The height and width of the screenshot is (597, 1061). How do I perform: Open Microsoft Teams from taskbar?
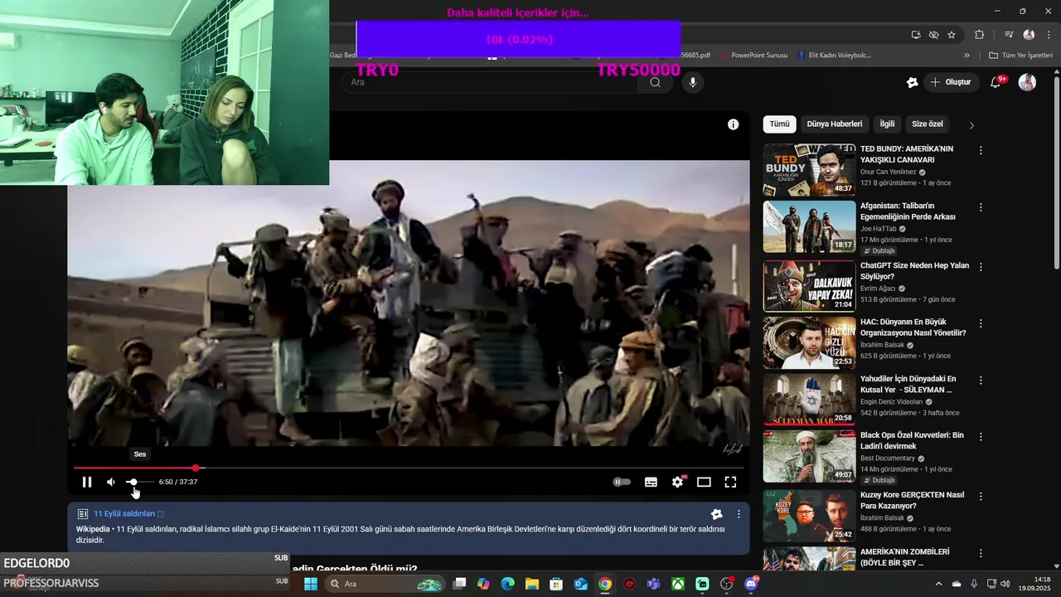pos(653,584)
